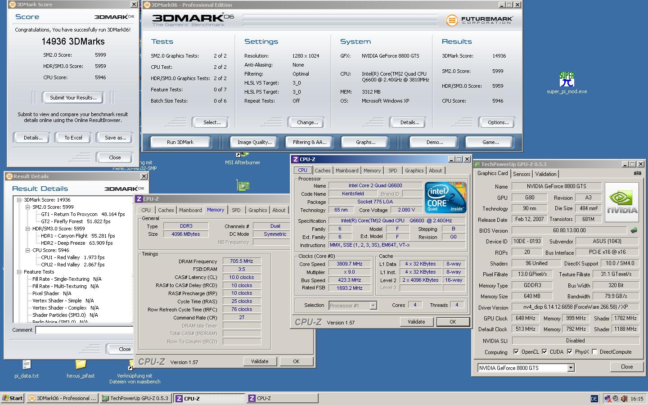The height and width of the screenshot is (405, 648).
Task: Open super_pi_mod.exe desktop icon
Action: pyautogui.click(x=567, y=83)
